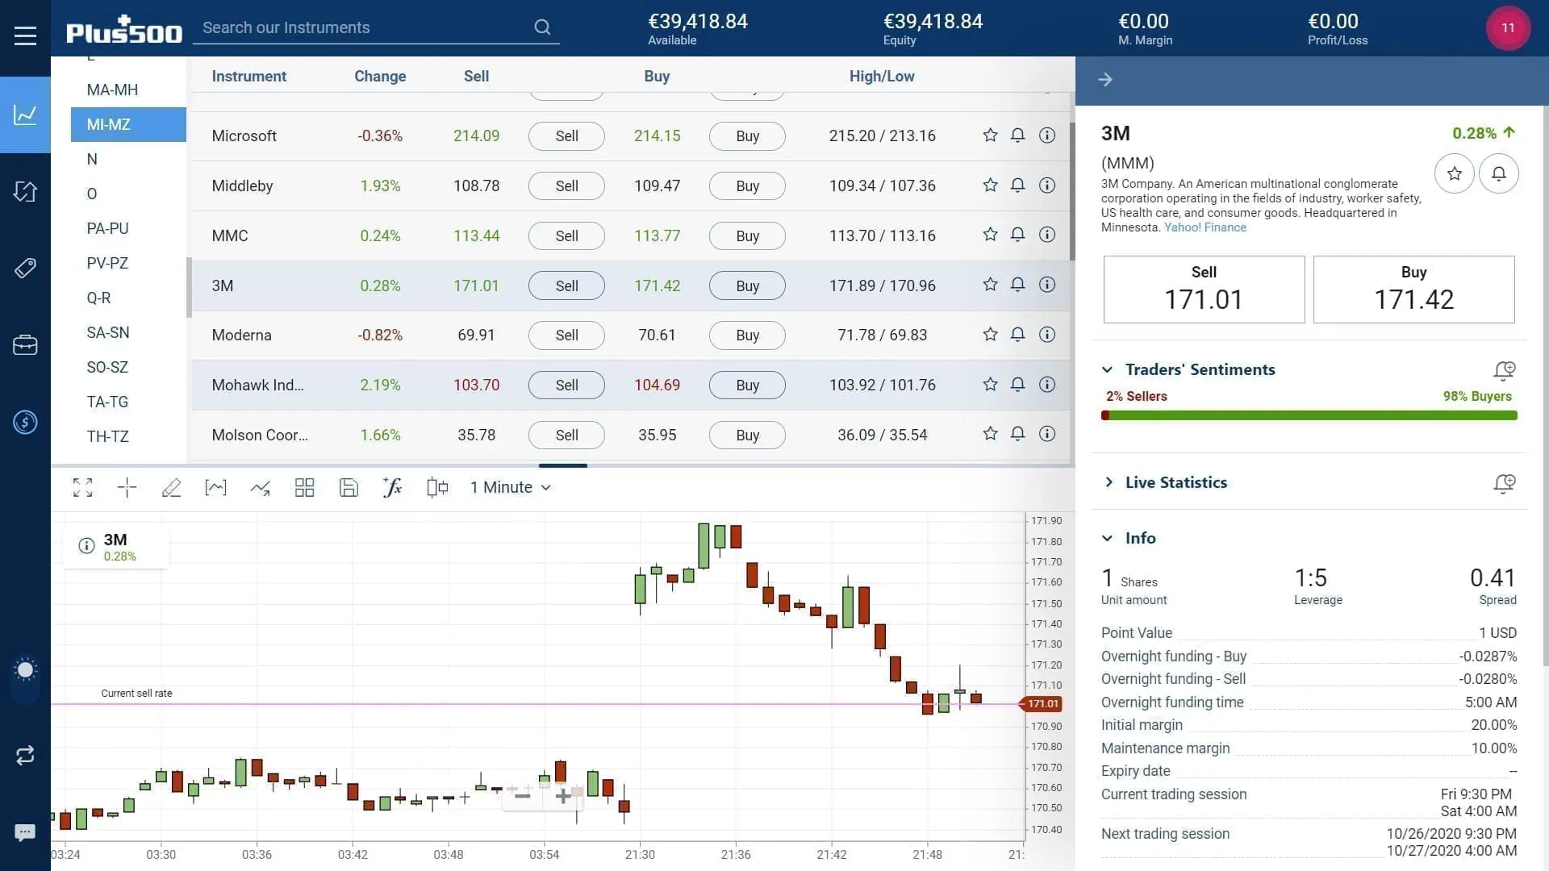This screenshot has height=871, width=1549.
Task: Collapse the details panel with the arrow
Action: [1105, 80]
